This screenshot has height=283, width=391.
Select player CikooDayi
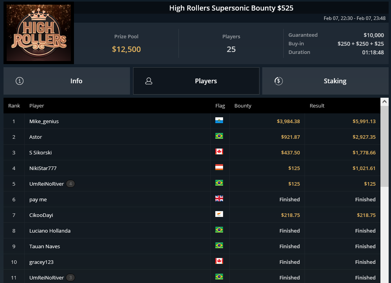41,215
